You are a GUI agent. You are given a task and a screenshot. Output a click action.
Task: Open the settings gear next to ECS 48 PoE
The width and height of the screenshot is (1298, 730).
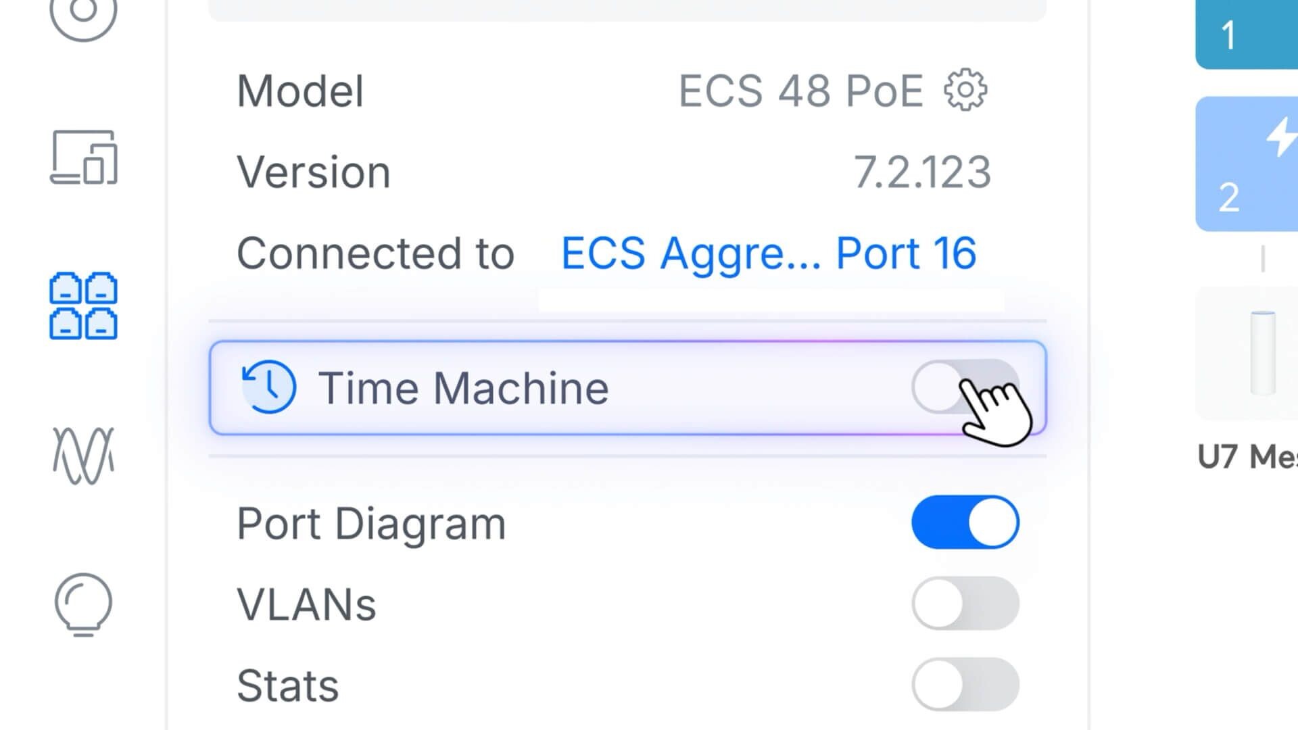coord(965,90)
